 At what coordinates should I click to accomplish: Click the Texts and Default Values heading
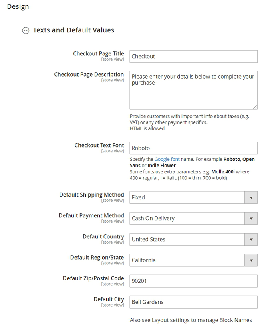pos(73,30)
